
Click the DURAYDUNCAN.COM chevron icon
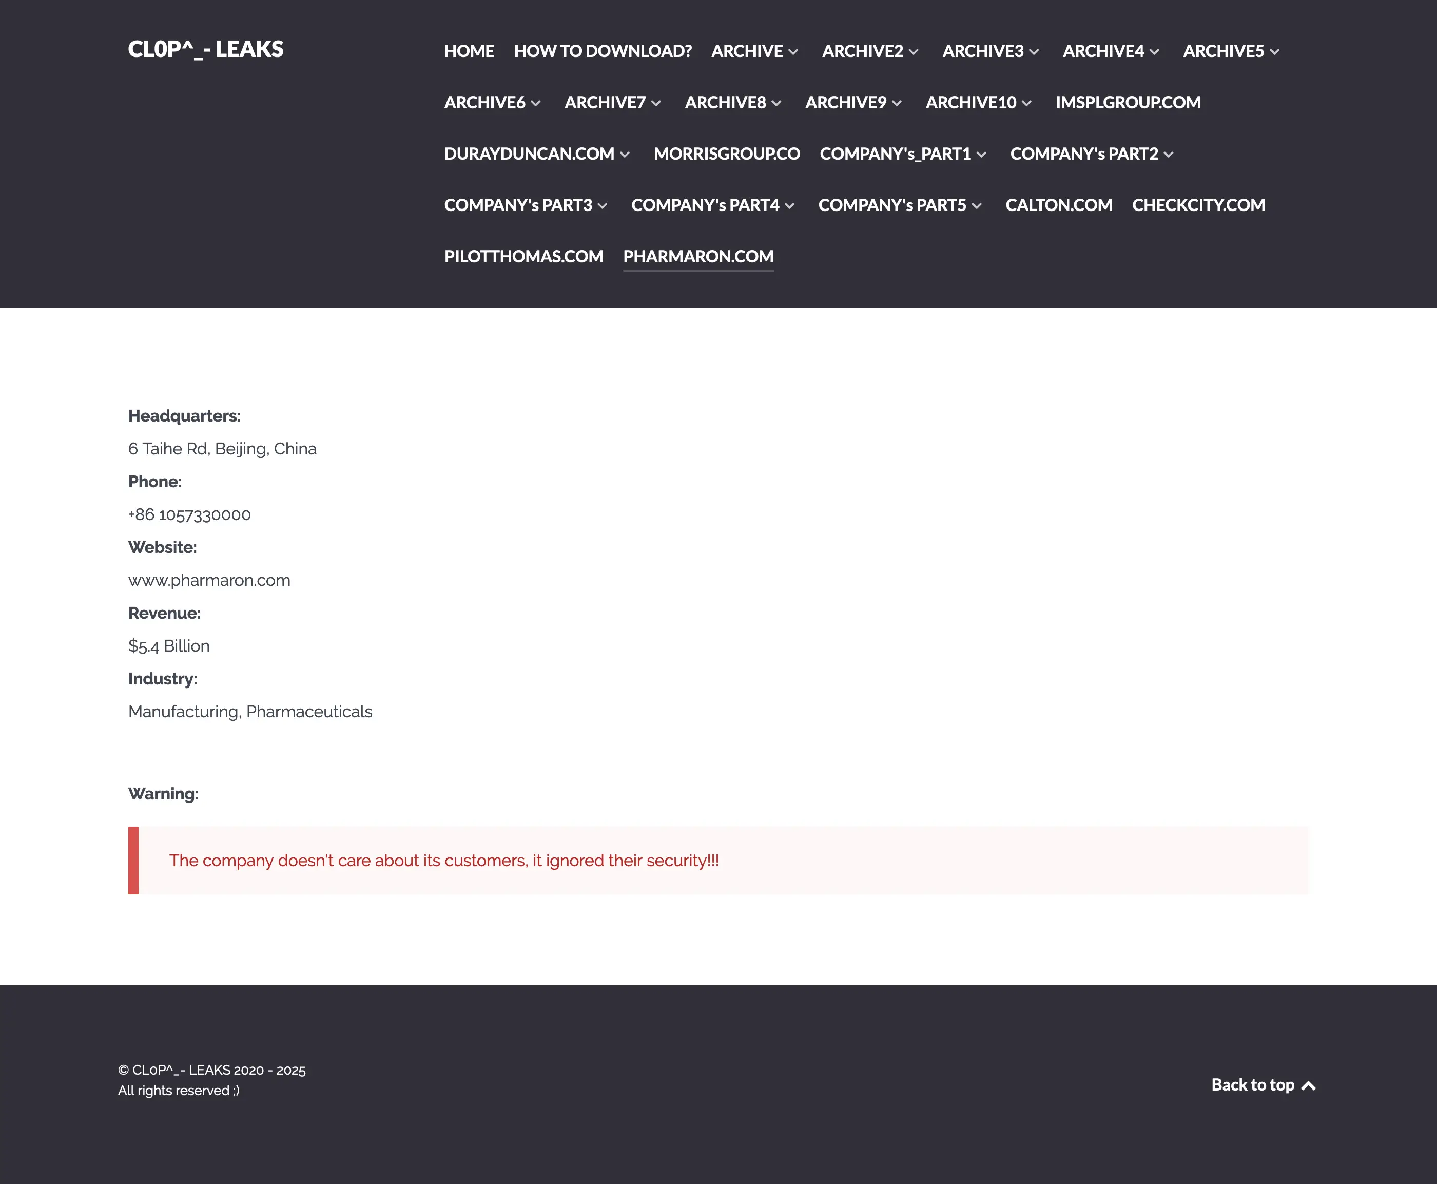tap(625, 155)
